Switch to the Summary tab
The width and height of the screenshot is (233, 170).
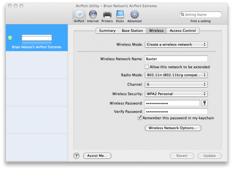click(x=107, y=31)
